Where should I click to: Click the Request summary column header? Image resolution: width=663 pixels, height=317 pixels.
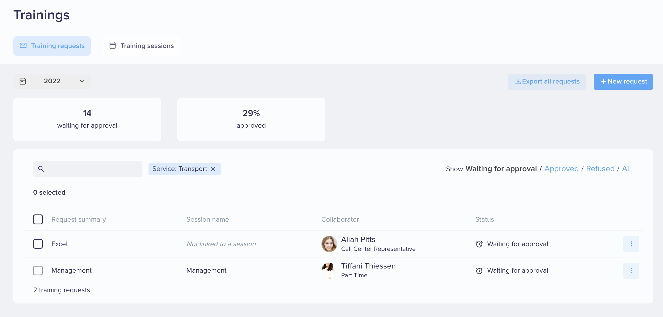[x=79, y=219]
